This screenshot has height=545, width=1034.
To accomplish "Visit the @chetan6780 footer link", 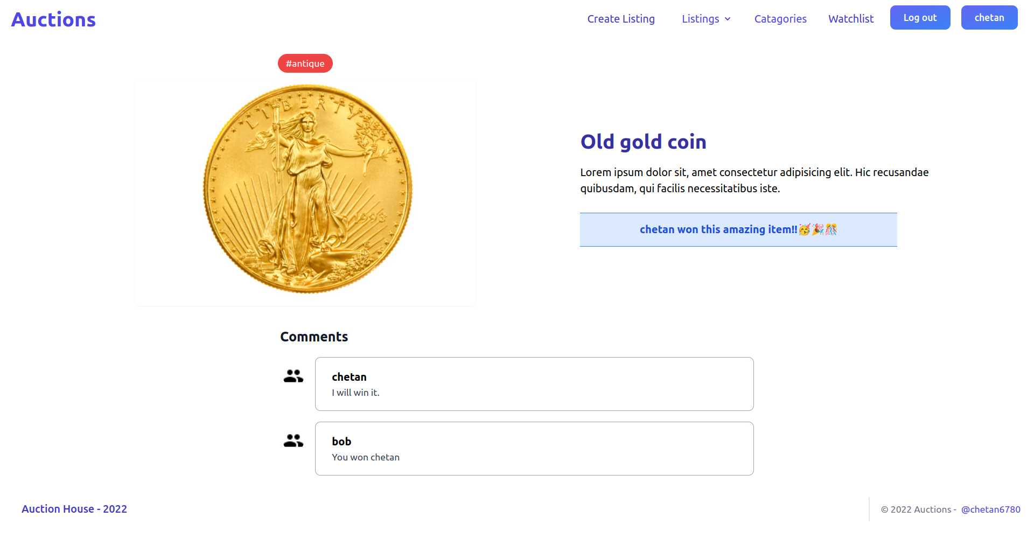I will coord(990,509).
